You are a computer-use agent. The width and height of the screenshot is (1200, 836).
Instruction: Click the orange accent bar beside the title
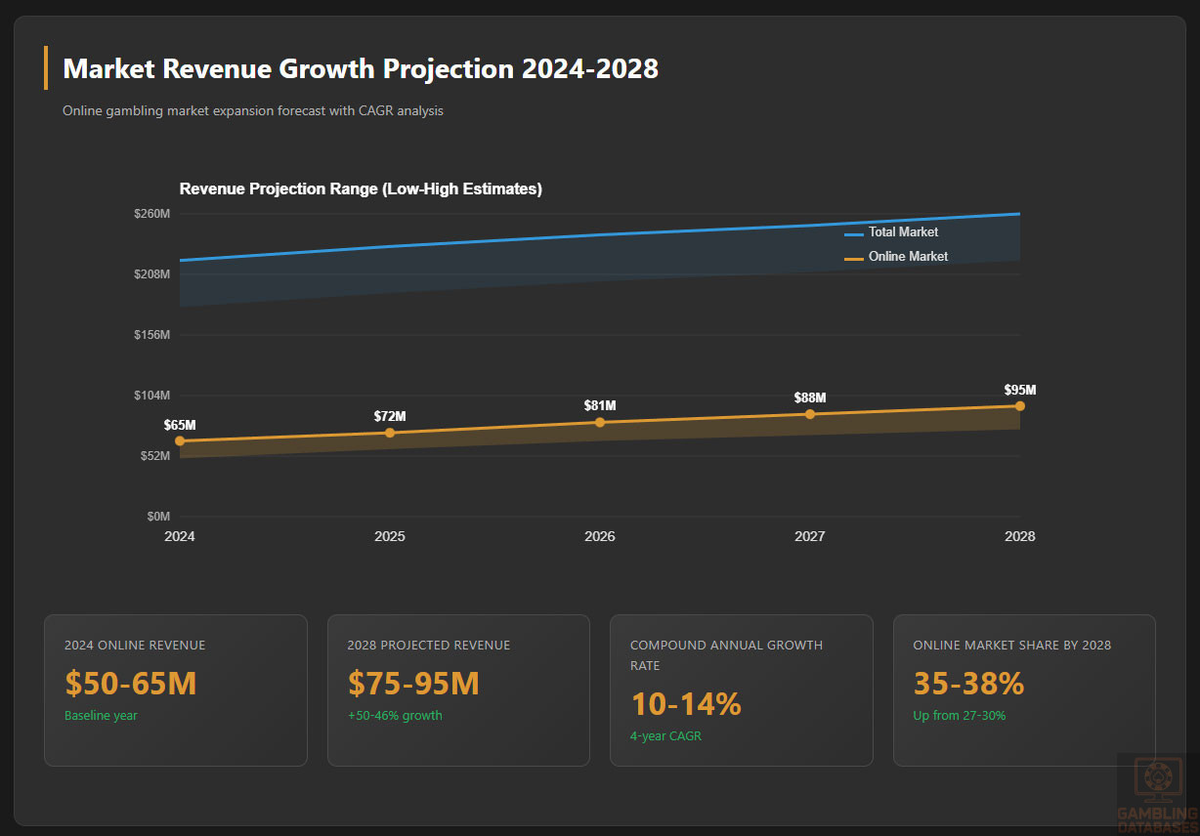[x=46, y=68]
